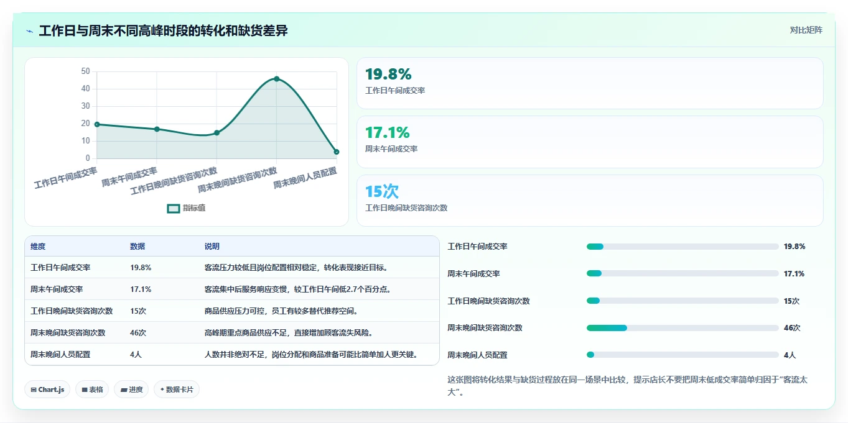Click the icon inside the Chart.js chip
848x423 pixels.
pos(34,390)
